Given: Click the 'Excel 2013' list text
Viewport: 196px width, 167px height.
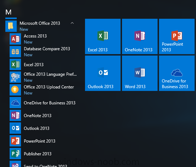Looking at the screenshot, I should click(x=34, y=65).
